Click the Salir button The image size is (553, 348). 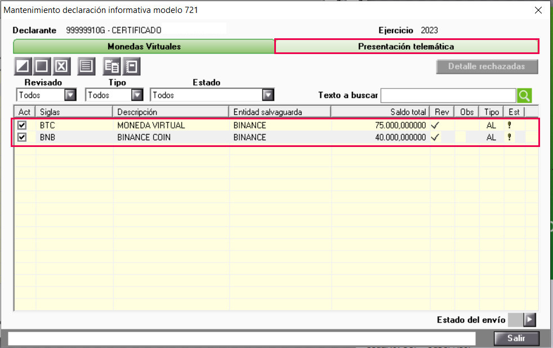[x=516, y=338]
